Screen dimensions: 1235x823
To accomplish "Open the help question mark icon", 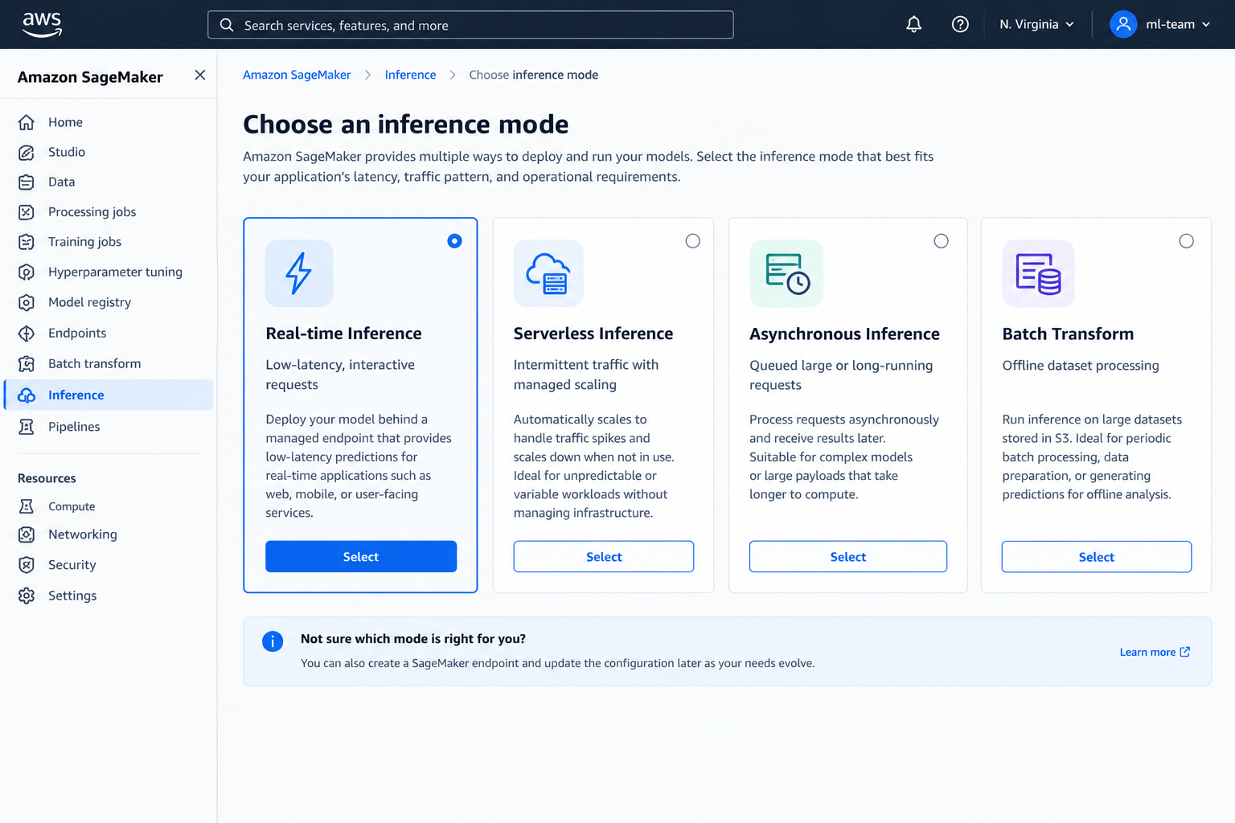I will pos(960,24).
